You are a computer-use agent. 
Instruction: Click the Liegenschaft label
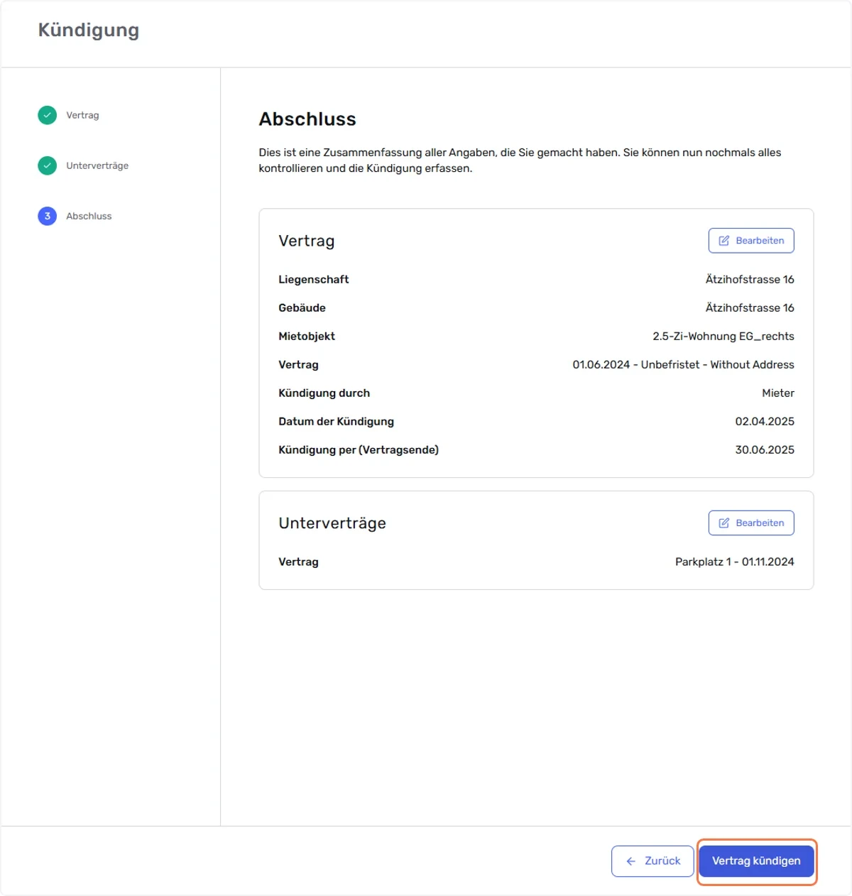click(x=314, y=280)
